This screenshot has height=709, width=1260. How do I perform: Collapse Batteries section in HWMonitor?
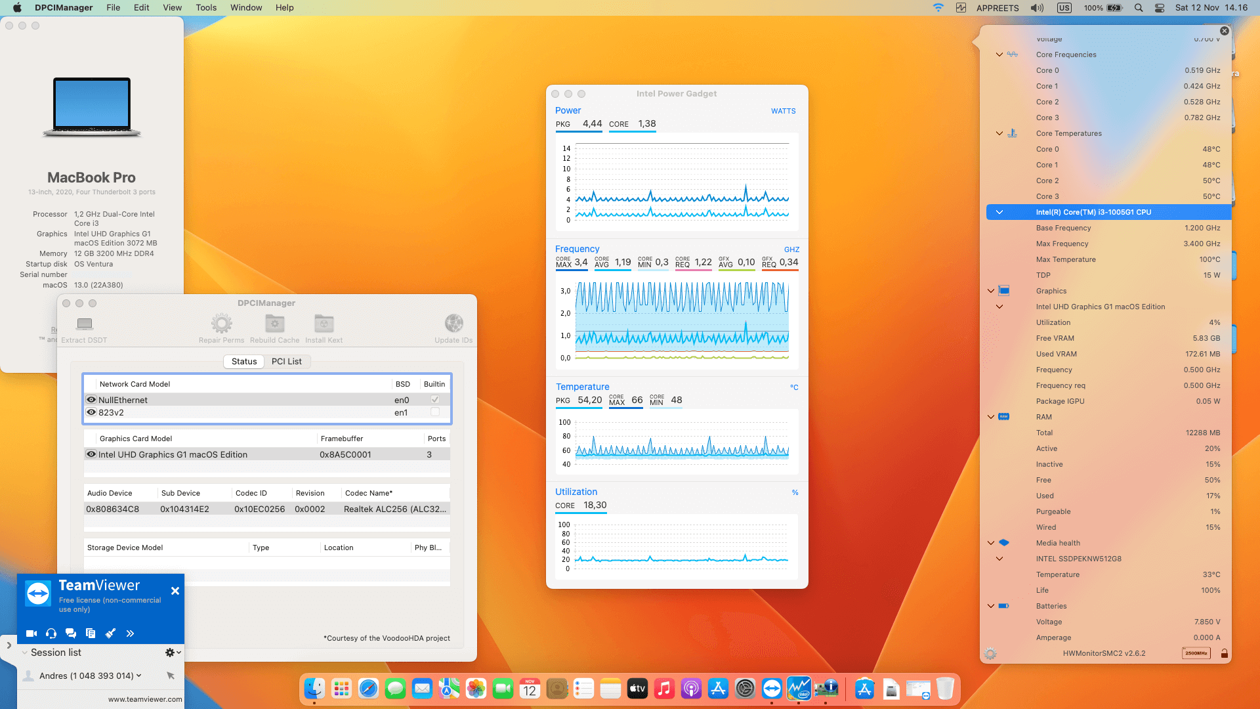click(991, 606)
